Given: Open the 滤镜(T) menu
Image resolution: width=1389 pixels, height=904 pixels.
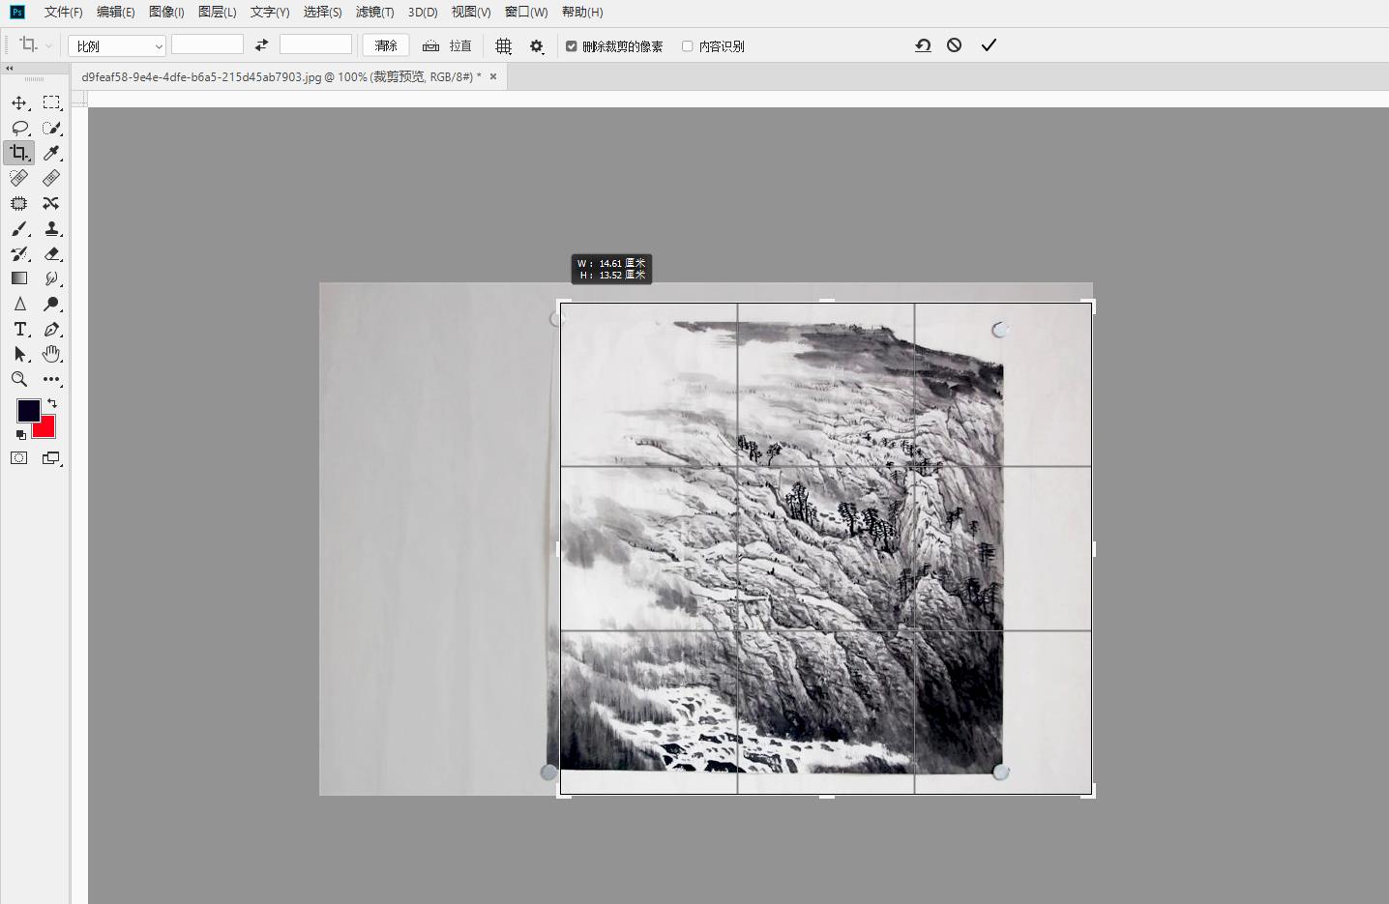Looking at the screenshot, I should [374, 12].
